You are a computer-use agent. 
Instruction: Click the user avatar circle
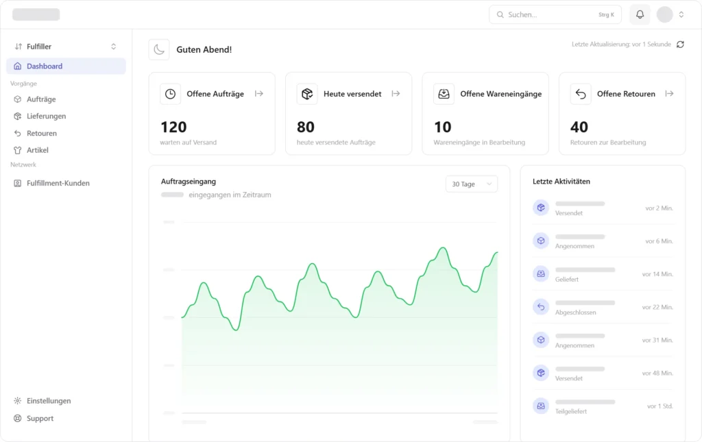coord(665,14)
